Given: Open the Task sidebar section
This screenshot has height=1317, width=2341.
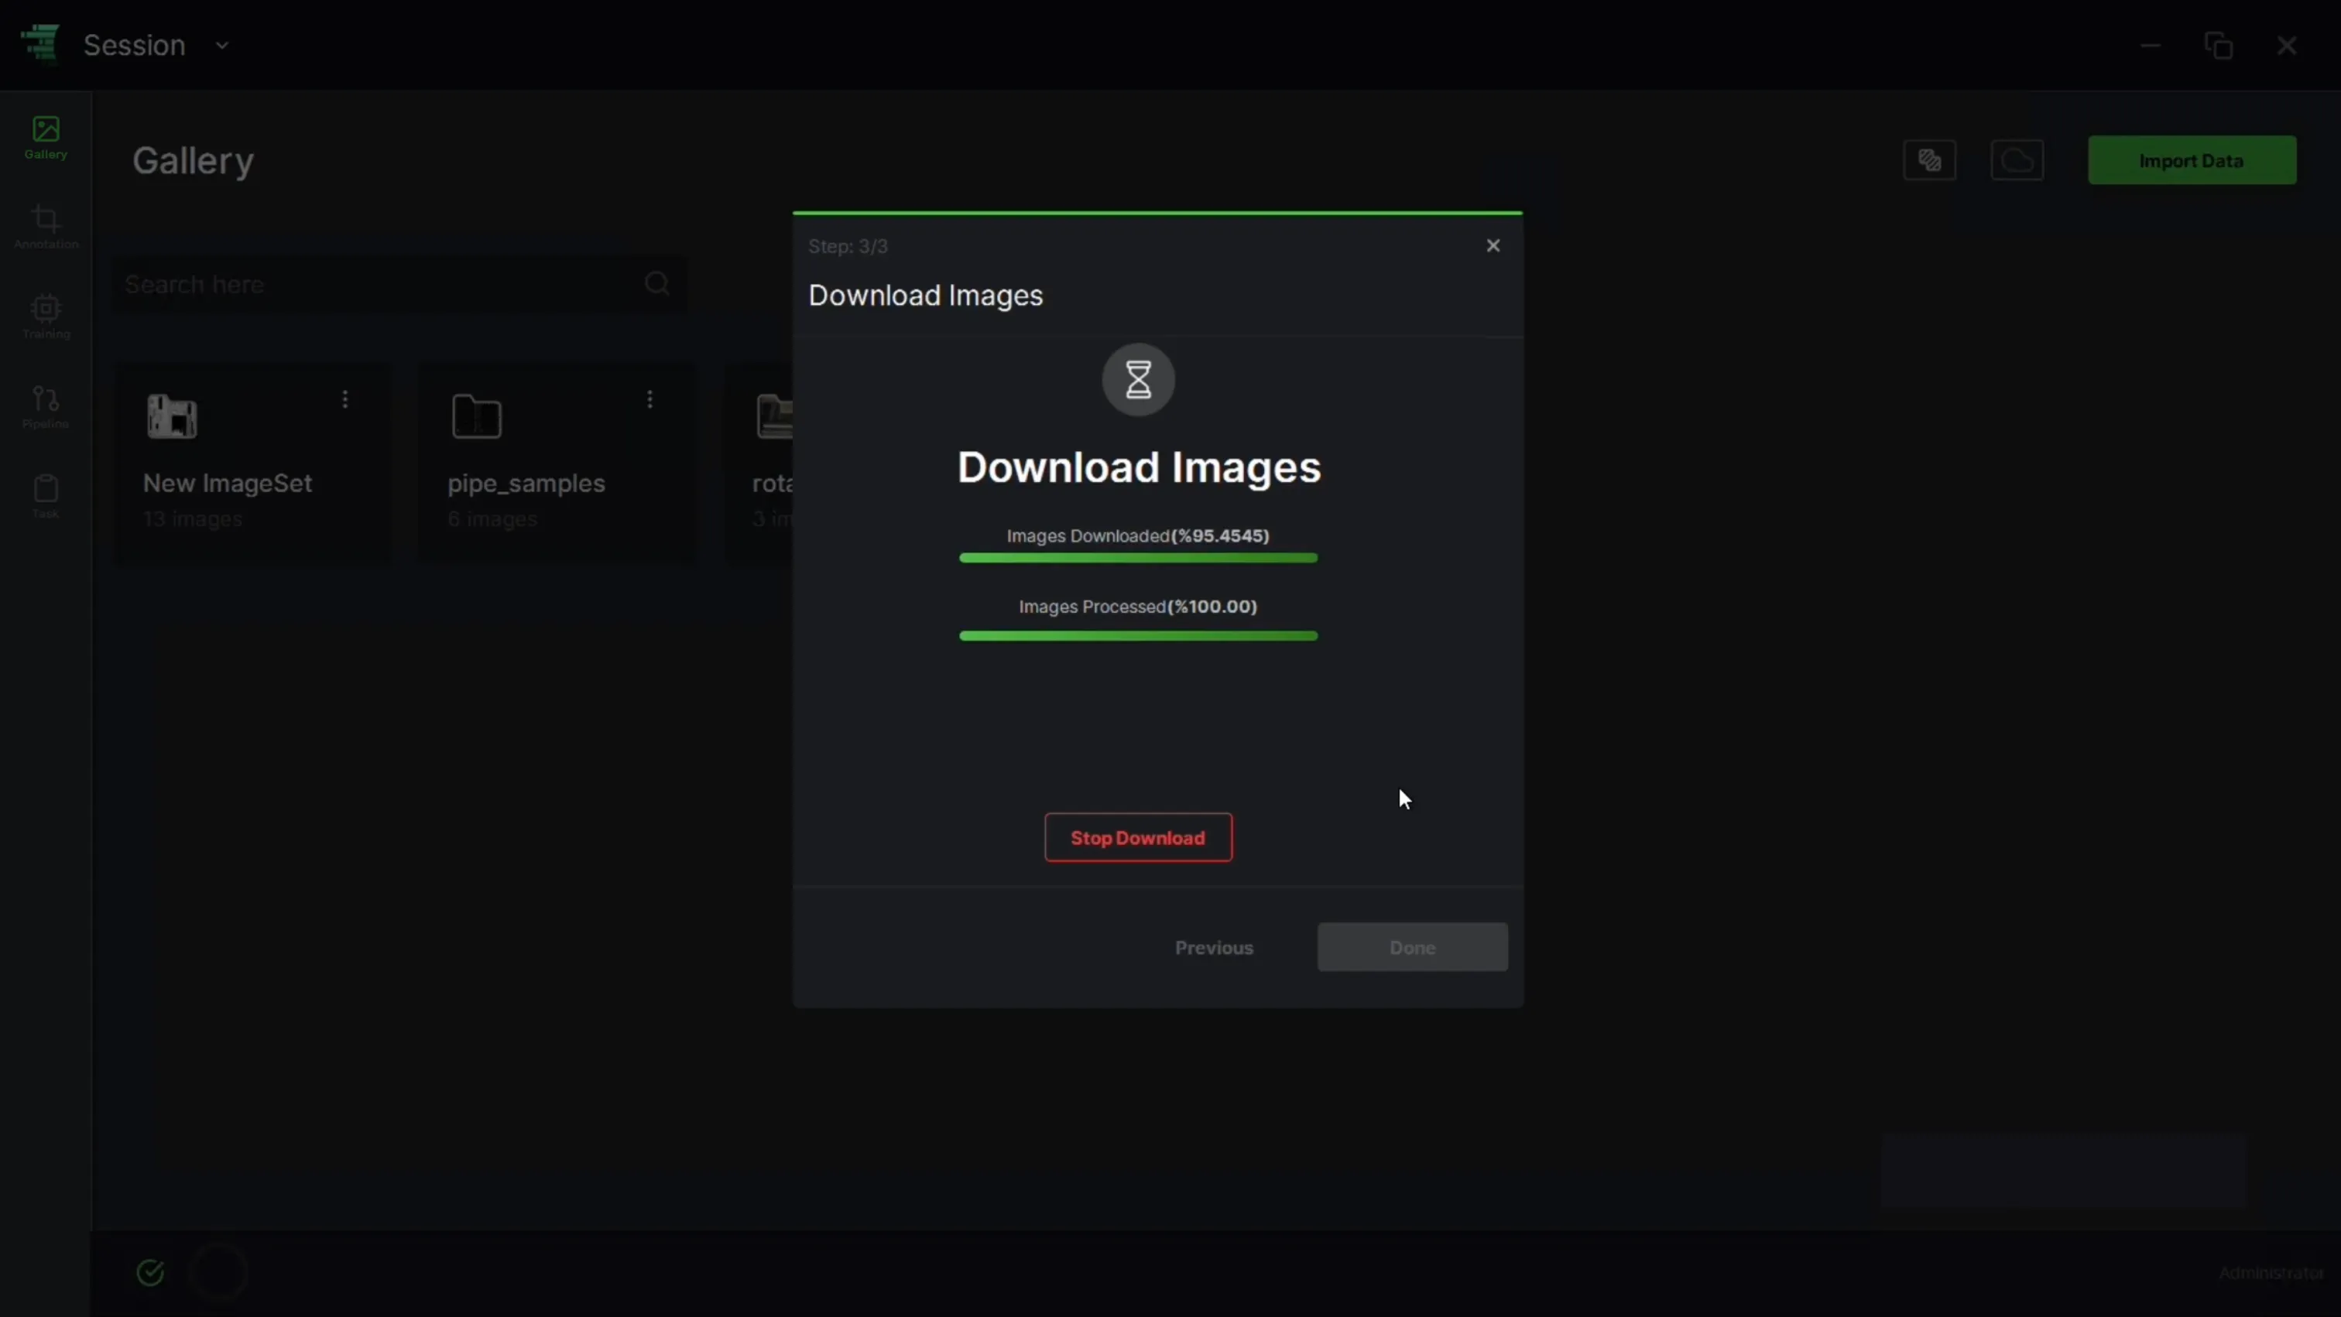Looking at the screenshot, I should 46,496.
